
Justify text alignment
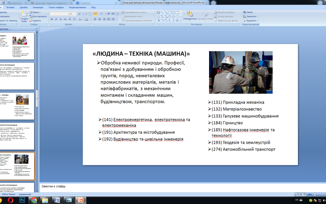[108, 19]
